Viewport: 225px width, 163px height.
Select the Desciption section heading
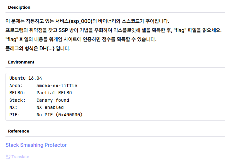click(x=19, y=7)
